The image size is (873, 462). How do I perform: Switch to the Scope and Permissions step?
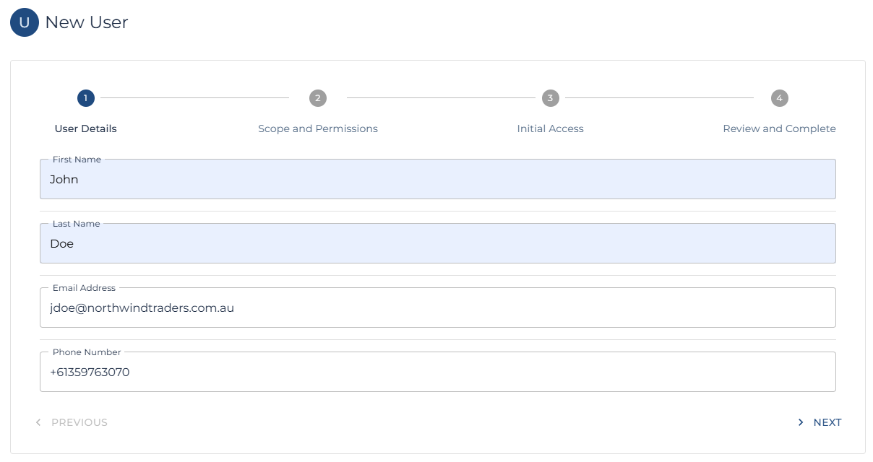[x=317, y=128]
